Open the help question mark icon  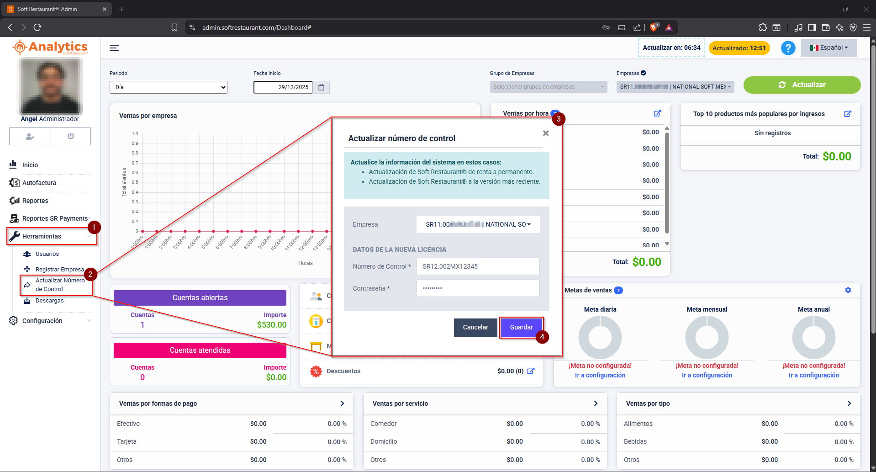(788, 48)
